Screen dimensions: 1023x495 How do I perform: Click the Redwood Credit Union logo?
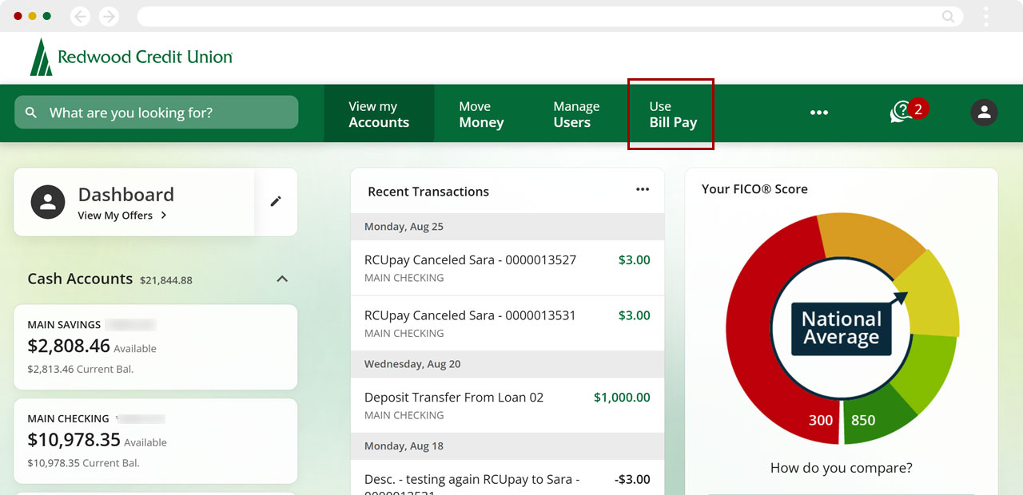pos(131,57)
